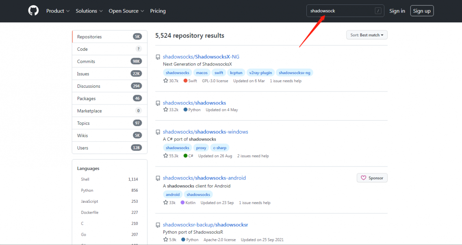Viewport: 462px width, 245px height.
Task: Filter results by Dockerfile language
Action: click(109, 212)
